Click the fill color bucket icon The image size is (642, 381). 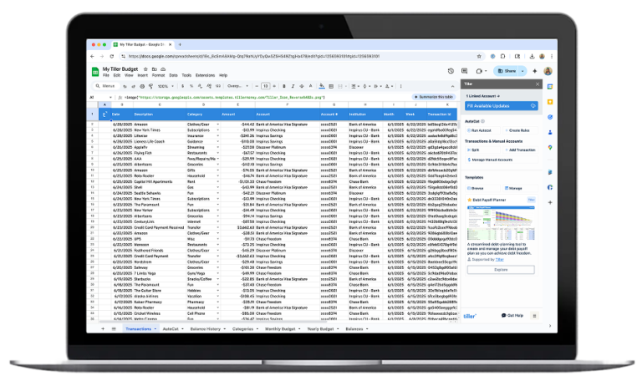point(322,86)
